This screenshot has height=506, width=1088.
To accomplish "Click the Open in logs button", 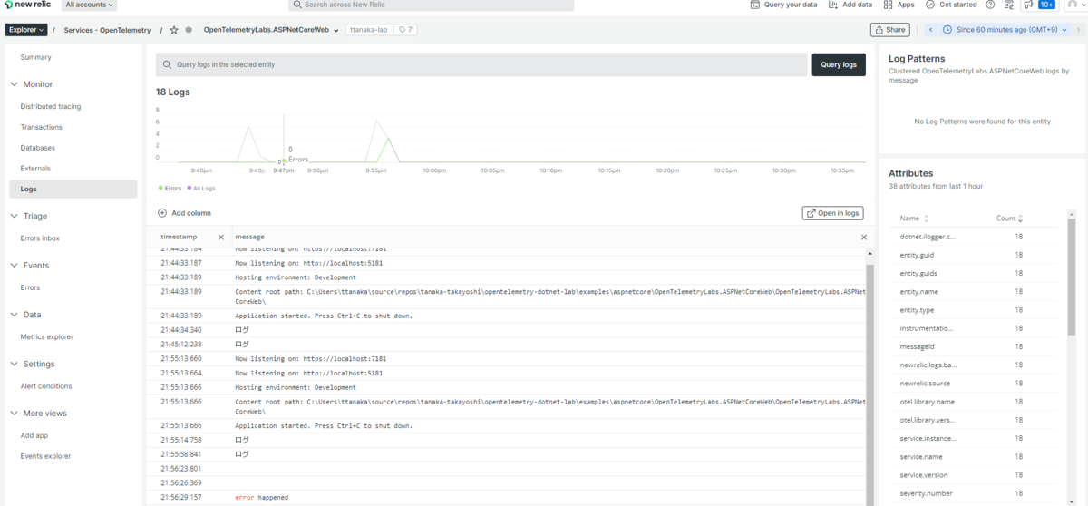I will [832, 213].
